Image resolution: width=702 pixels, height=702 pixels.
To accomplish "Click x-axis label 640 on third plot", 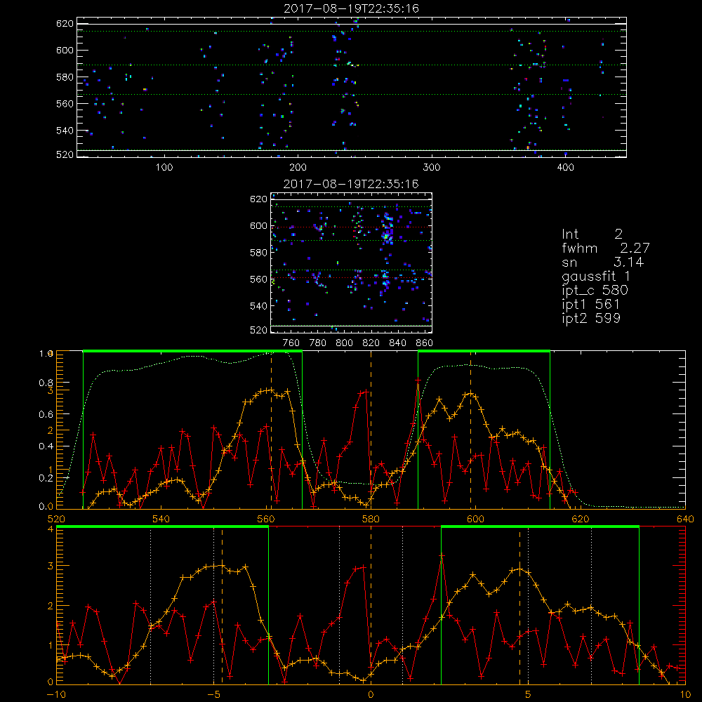I will point(685,519).
